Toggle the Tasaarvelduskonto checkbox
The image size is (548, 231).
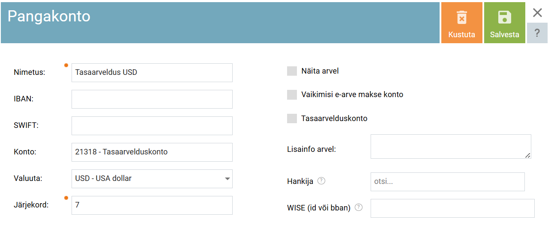(x=292, y=118)
